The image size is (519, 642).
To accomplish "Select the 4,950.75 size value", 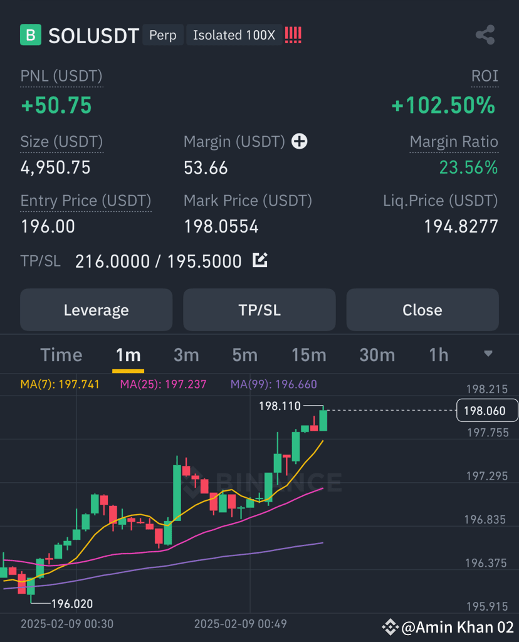I will click(55, 167).
